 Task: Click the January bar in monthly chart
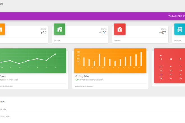click(x=84, y=61)
